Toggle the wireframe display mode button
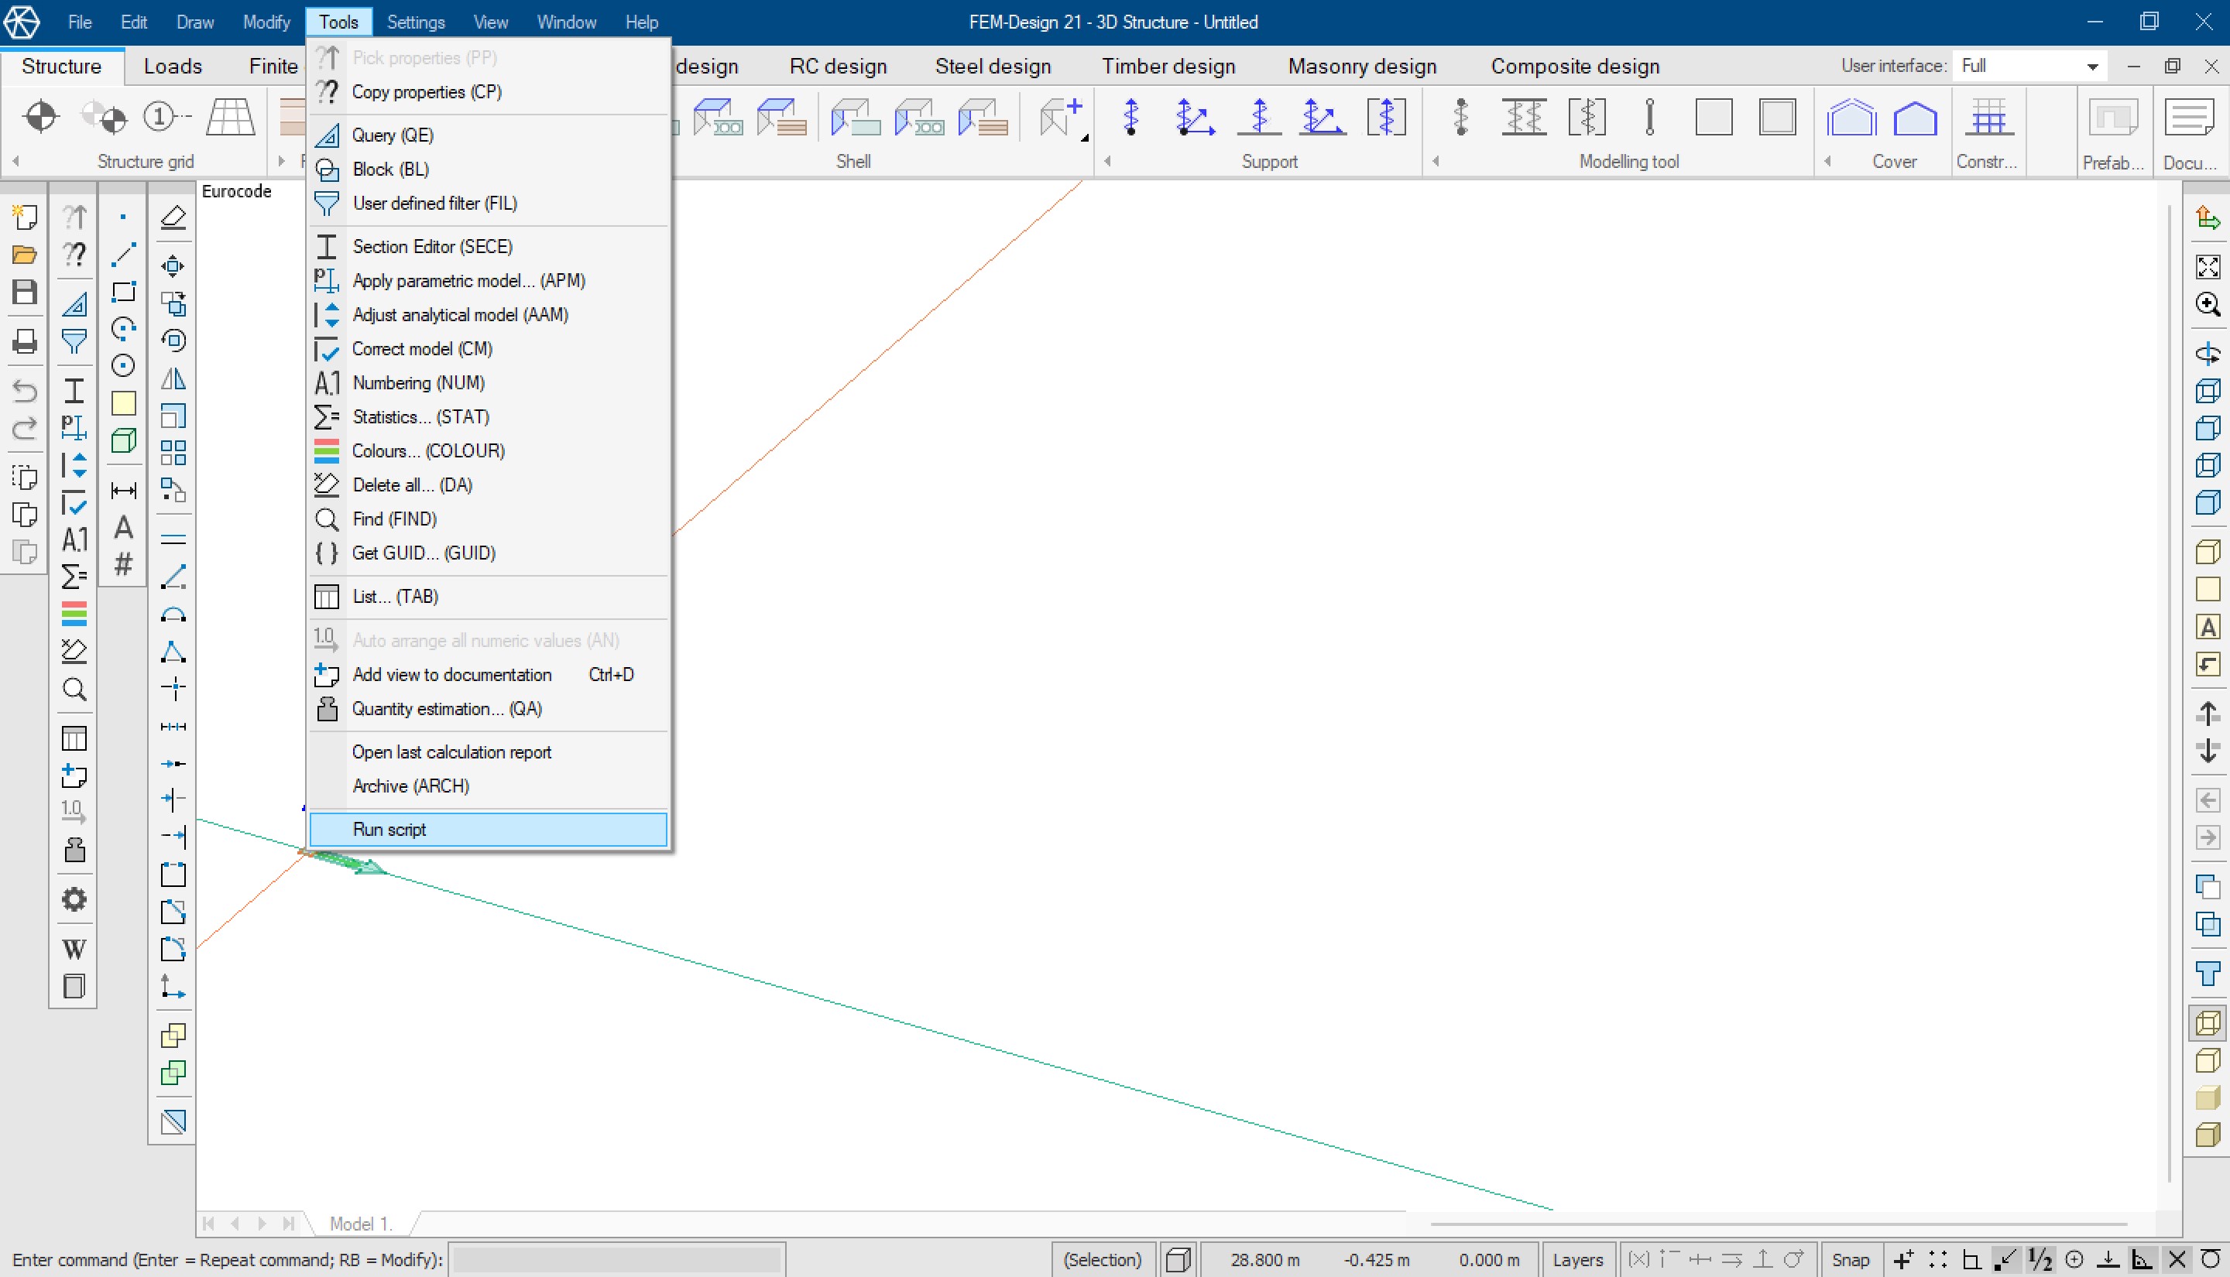 click(2208, 1022)
